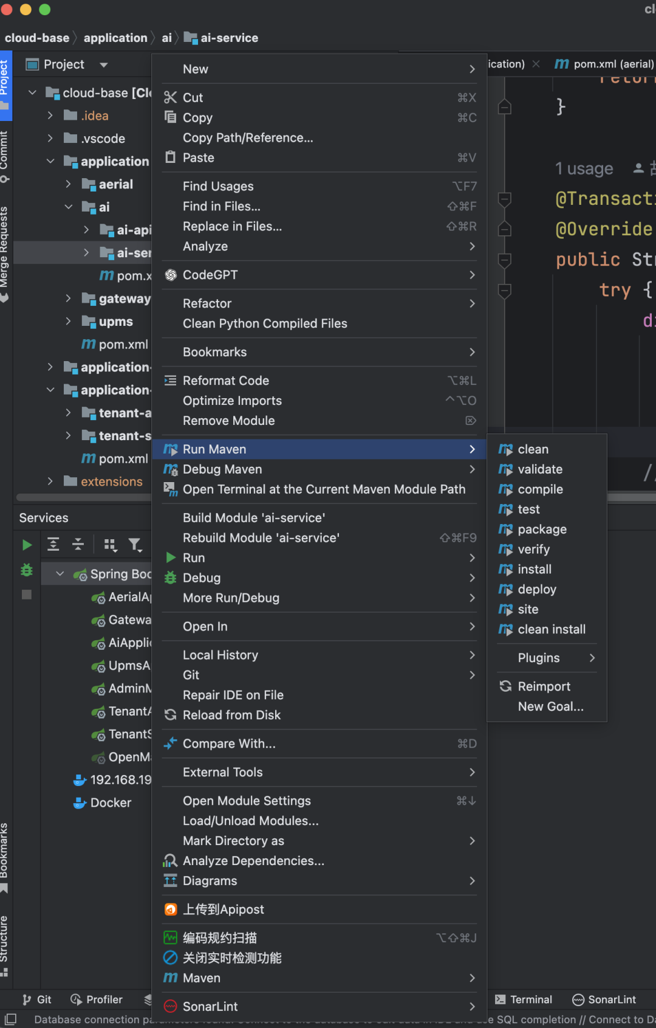This screenshot has height=1028, width=656.
Task: Click the Debug bug icon in Services
Action: (27, 570)
